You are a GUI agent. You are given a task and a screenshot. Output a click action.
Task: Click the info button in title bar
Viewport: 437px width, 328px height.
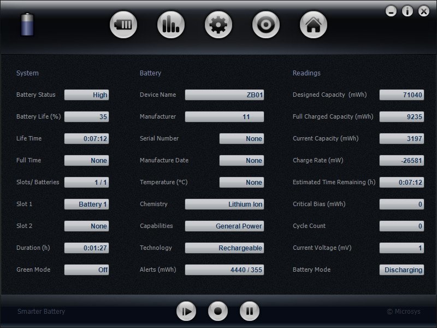click(x=407, y=11)
